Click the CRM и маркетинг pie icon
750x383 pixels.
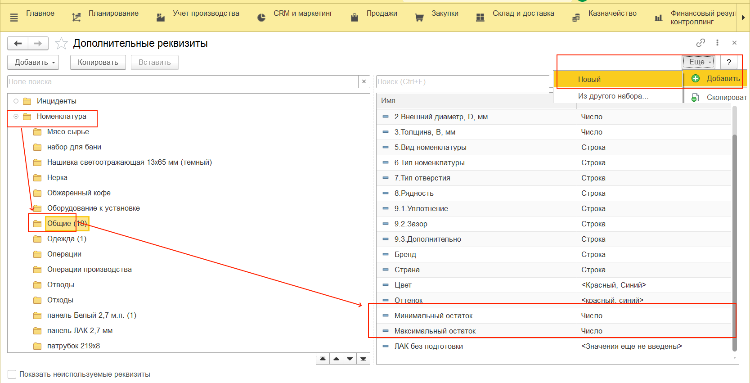click(261, 18)
